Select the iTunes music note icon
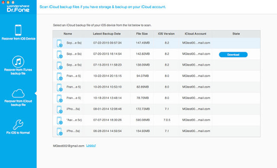 click(18, 61)
